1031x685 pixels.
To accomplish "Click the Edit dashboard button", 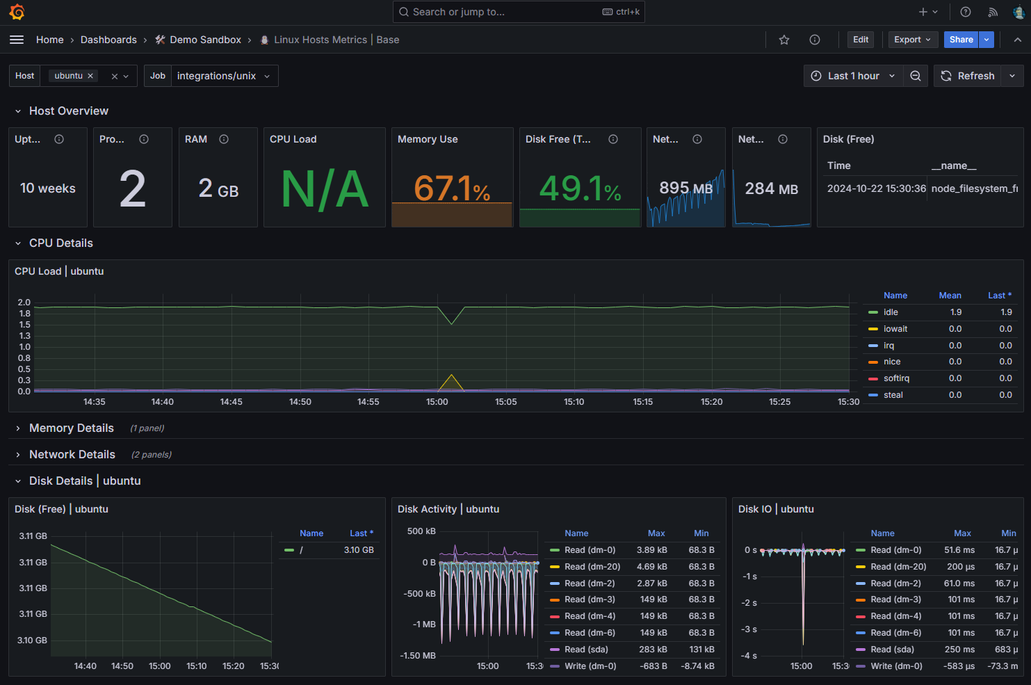I will (x=861, y=40).
